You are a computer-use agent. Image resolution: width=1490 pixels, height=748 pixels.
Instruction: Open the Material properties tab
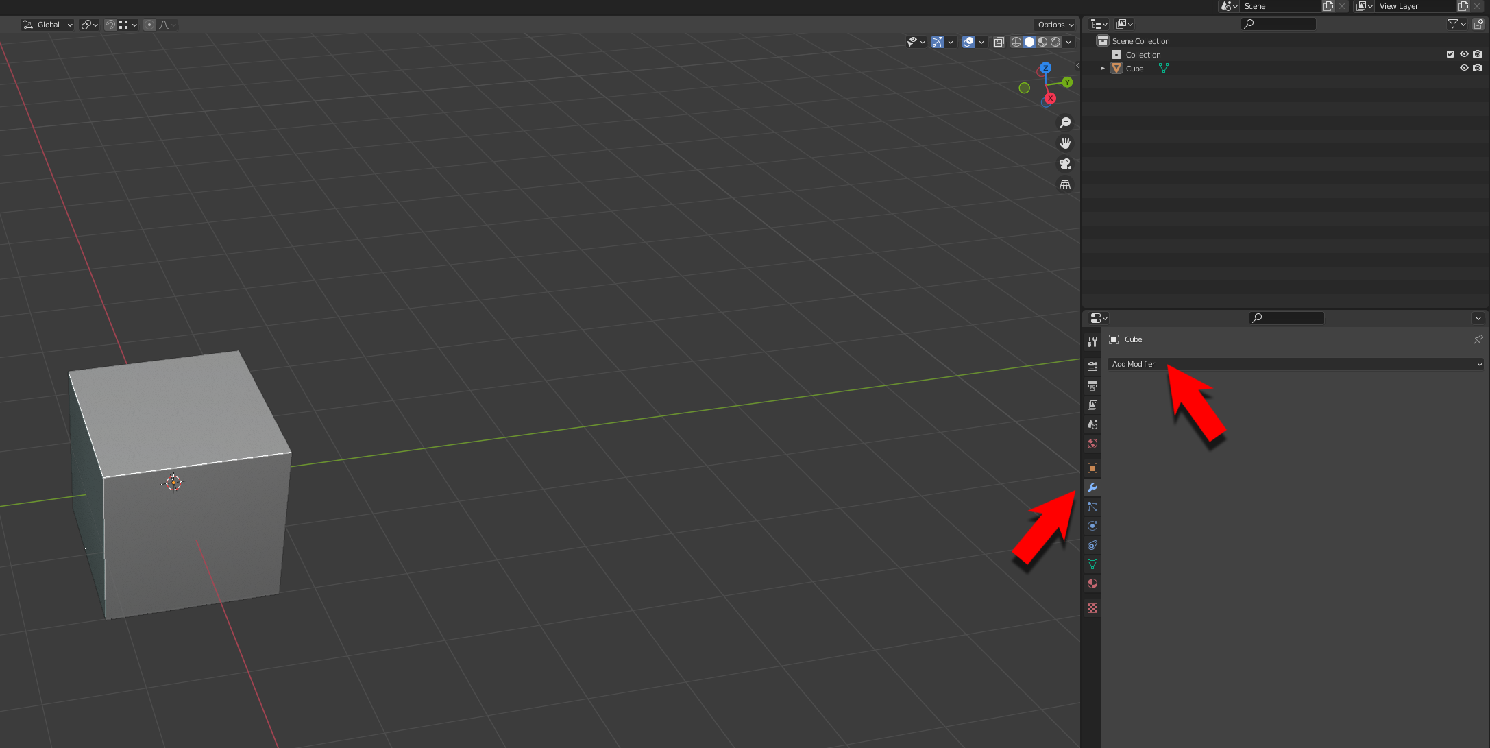pos(1092,583)
